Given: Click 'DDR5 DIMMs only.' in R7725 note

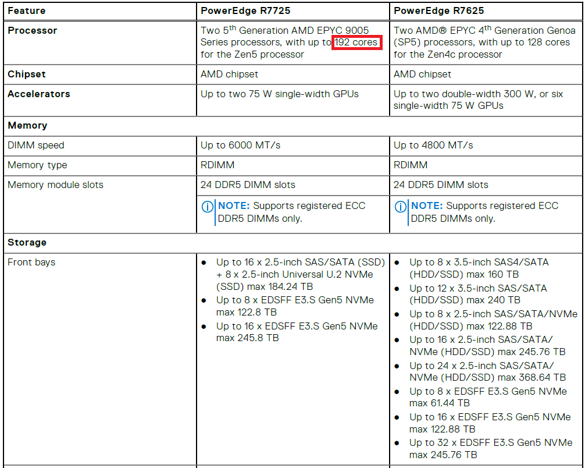Looking at the screenshot, I should pyautogui.click(x=260, y=218).
